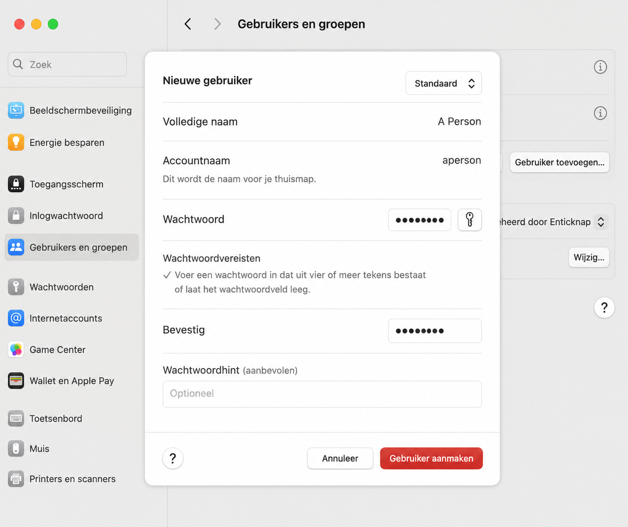Open Wallet en Apple Pay settings
Viewport: 628px width, 527px height.
[x=72, y=381]
